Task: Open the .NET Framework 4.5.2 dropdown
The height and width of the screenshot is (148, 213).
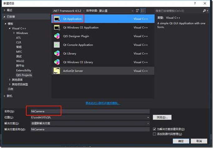Action: 68,11
